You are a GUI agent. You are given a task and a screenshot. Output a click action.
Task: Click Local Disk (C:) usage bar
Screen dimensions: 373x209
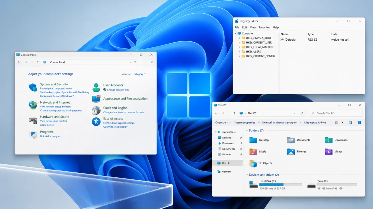pyautogui.click(x=281, y=185)
